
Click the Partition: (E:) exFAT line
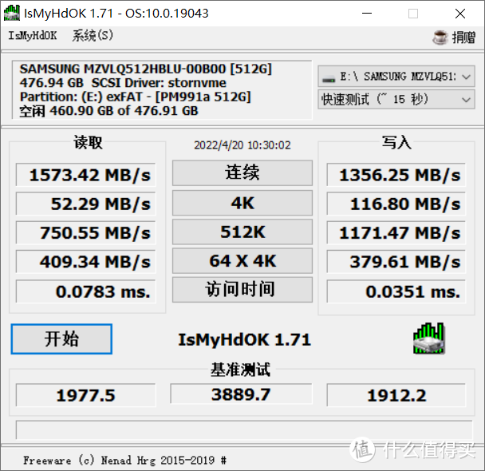(x=135, y=97)
